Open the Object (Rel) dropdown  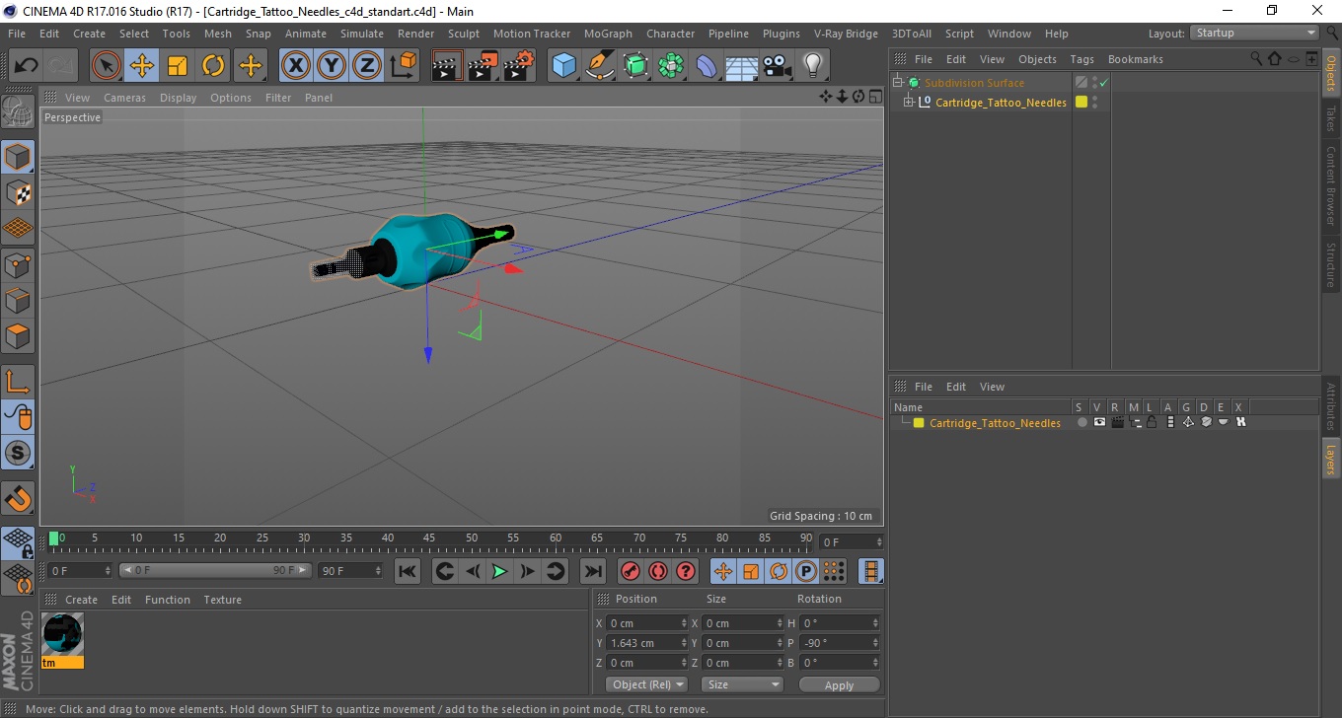tap(648, 684)
